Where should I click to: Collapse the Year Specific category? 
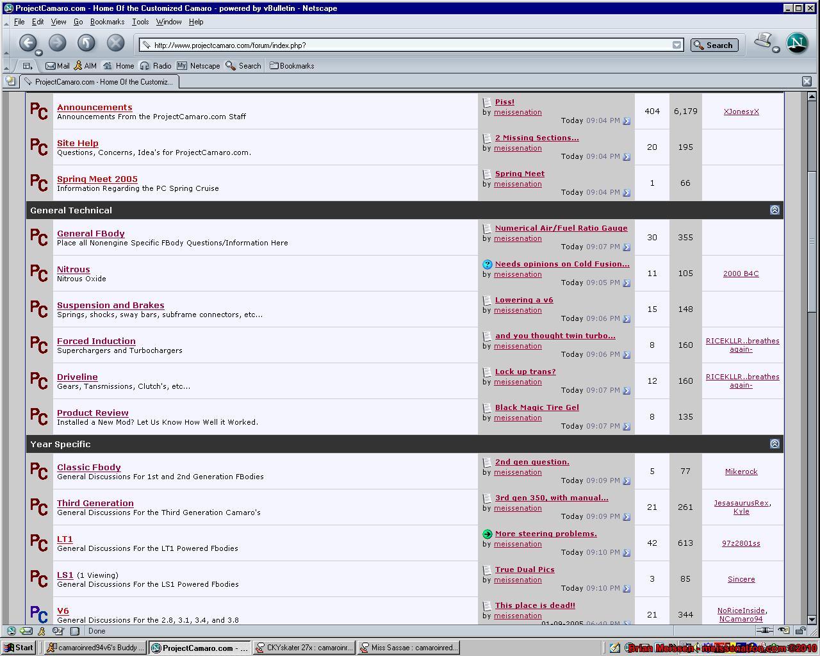(x=775, y=444)
